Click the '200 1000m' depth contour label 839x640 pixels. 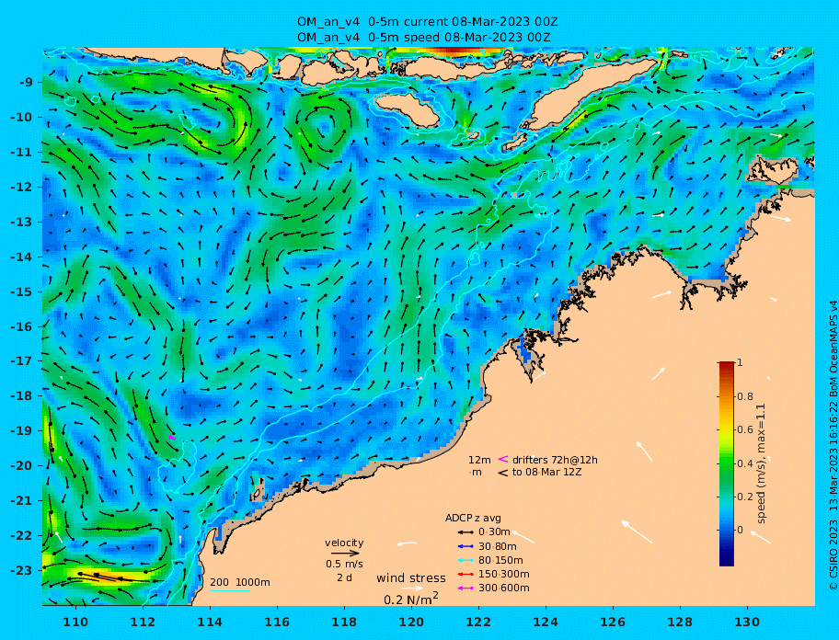tap(240, 582)
